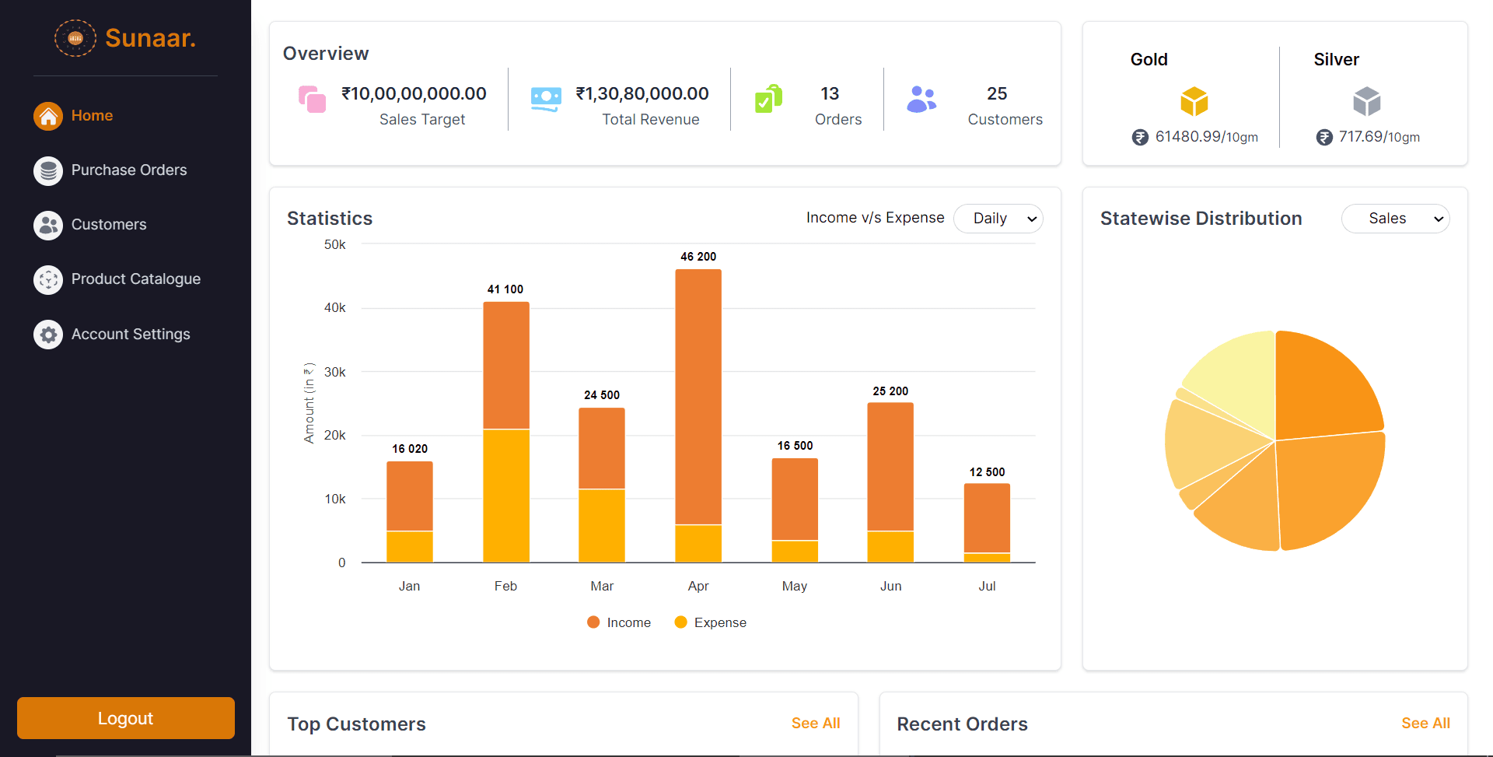Switch to the Home section
The width and height of the screenshot is (1493, 757).
[92, 115]
